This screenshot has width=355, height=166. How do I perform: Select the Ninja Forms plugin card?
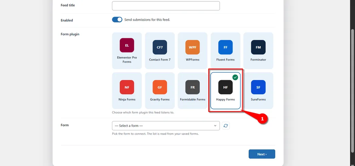pos(127,90)
